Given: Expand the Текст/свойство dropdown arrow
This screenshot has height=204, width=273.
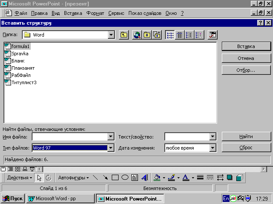Looking at the screenshot, I should (x=212, y=137).
